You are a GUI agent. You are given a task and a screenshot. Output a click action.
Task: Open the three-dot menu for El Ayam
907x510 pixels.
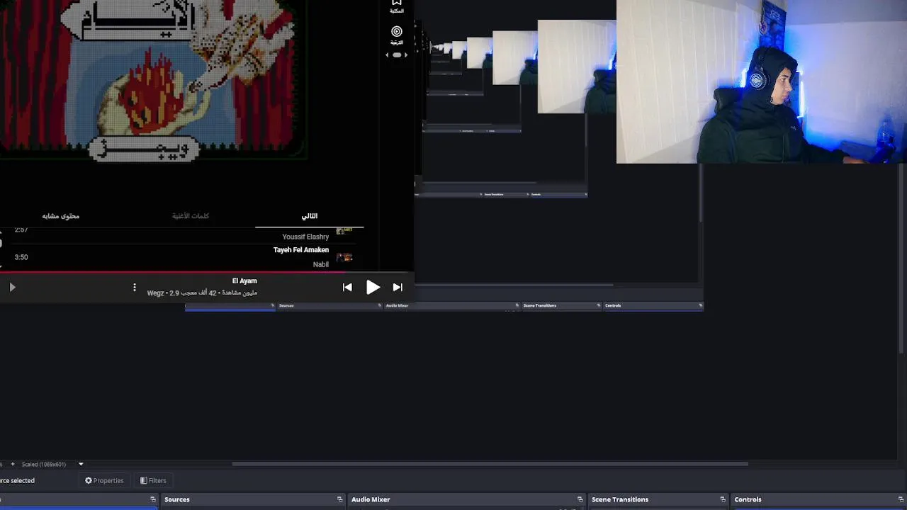(x=134, y=287)
